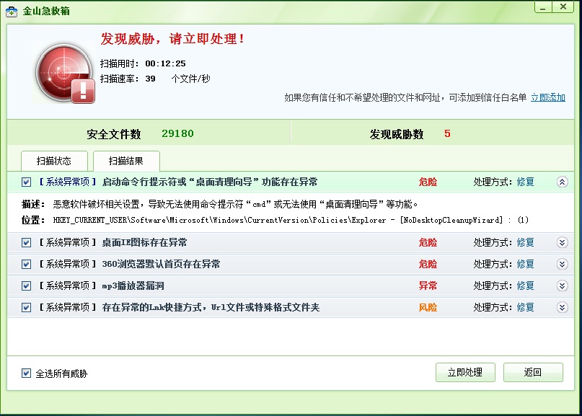Image resolution: width=582 pixels, height=416 pixels.
Task: Click the HKEY_CURRENT_USER registry location text
Action: pyautogui.click(x=291, y=220)
